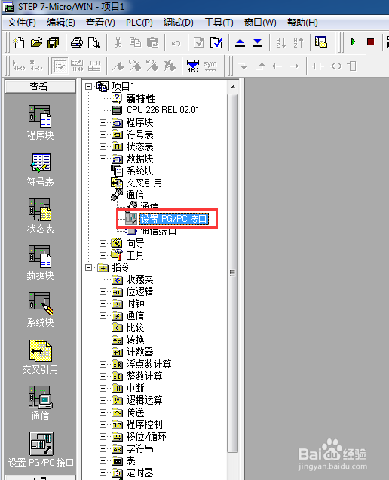Expand the 定时器 instruction folder

(x=103, y=472)
